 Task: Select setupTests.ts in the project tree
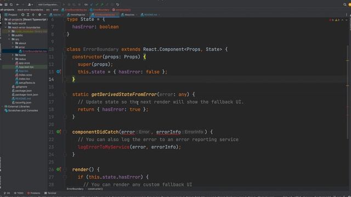[x=25, y=83]
